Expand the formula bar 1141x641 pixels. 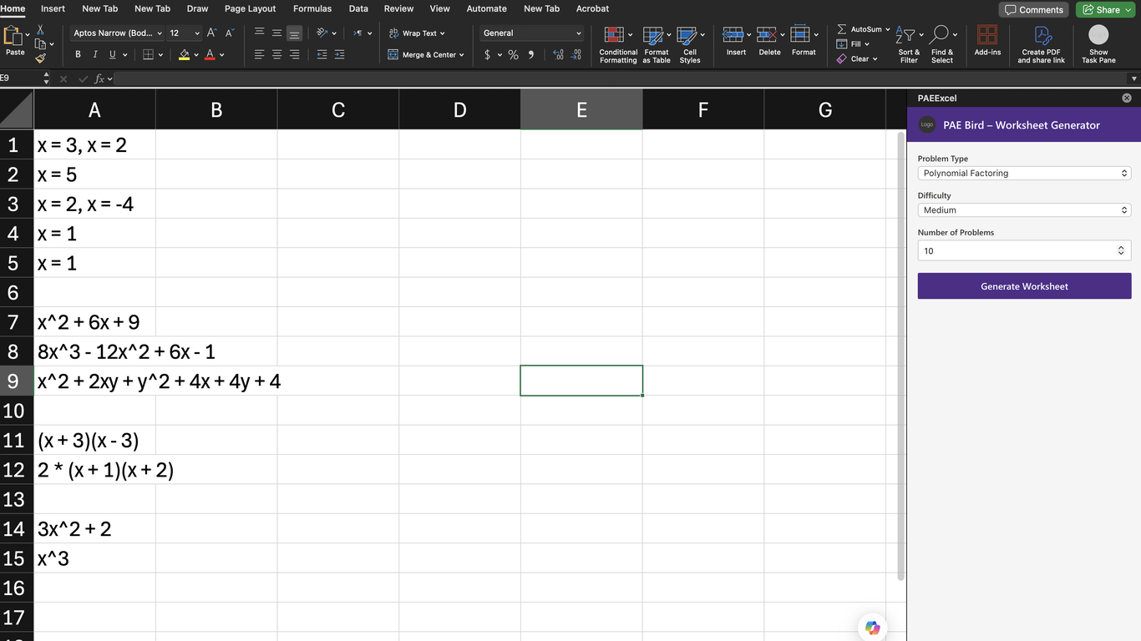pyautogui.click(x=1133, y=78)
